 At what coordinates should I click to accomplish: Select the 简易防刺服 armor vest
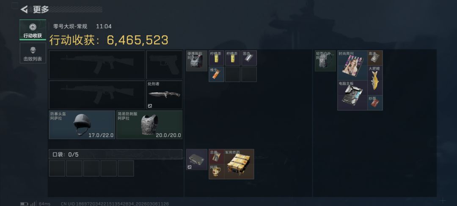pos(149,125)
